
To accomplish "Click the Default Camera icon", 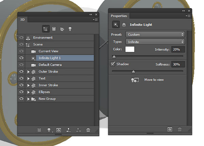I will tap(33, 65).
